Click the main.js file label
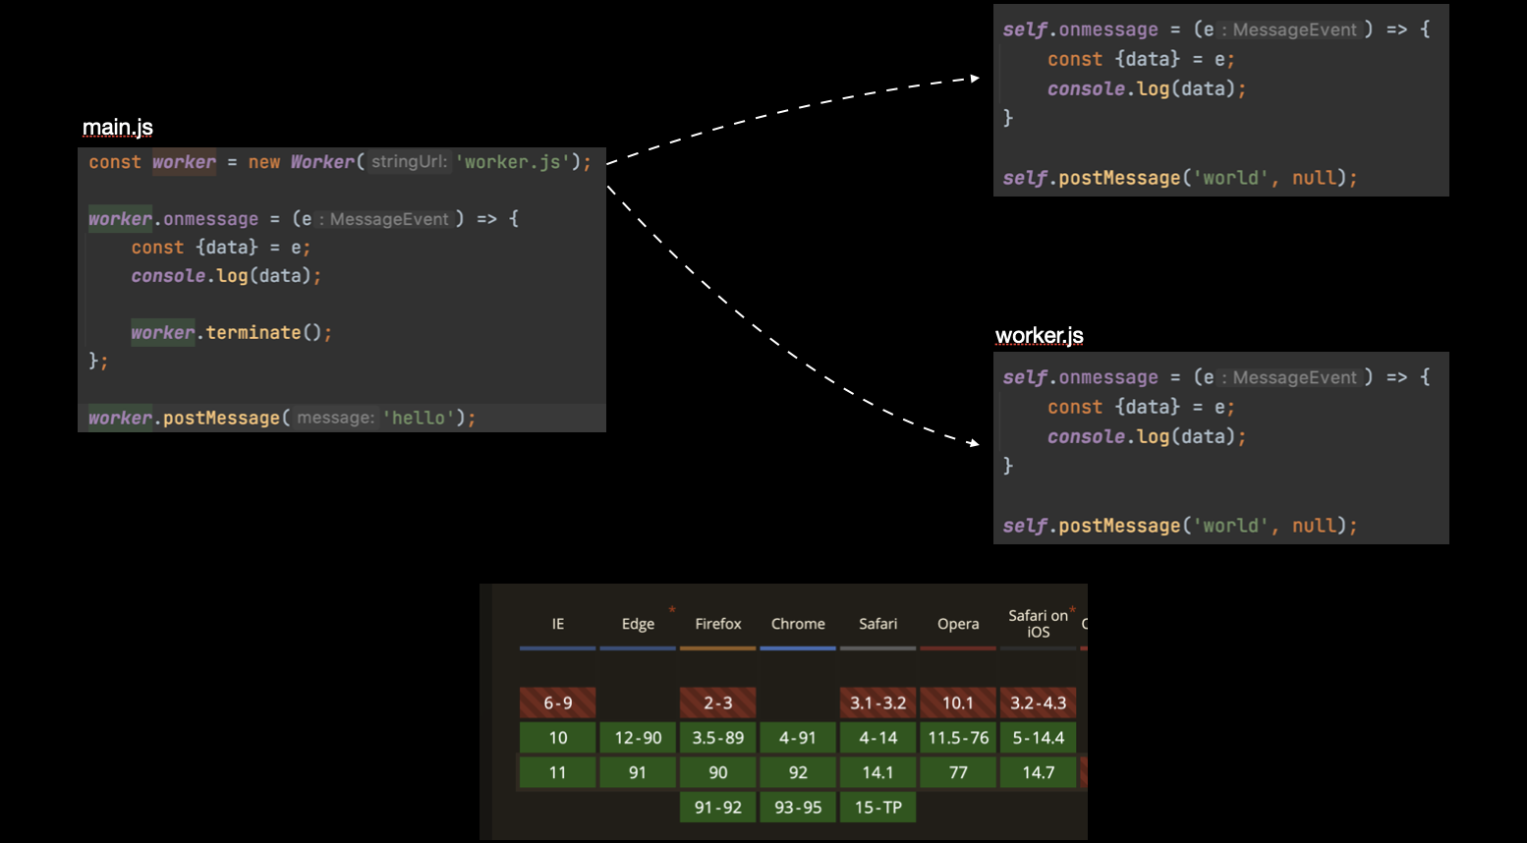This screenshot has height=843, width=1527. click(118, 128)
